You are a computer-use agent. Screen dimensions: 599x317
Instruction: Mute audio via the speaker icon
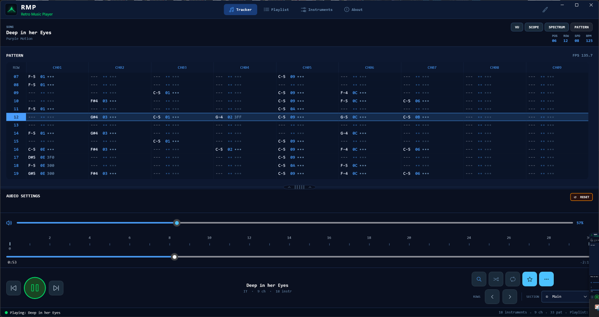coord(9,223)
